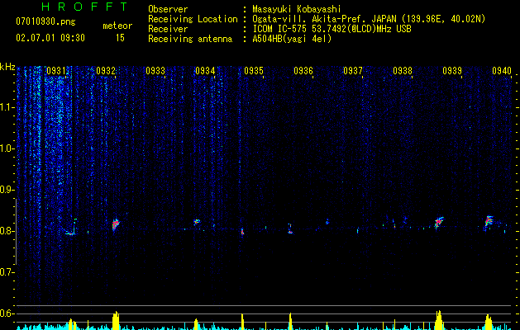520x330 pixels.
Task: Click the bright echo between 0938 and 0939
Action: 439,222
